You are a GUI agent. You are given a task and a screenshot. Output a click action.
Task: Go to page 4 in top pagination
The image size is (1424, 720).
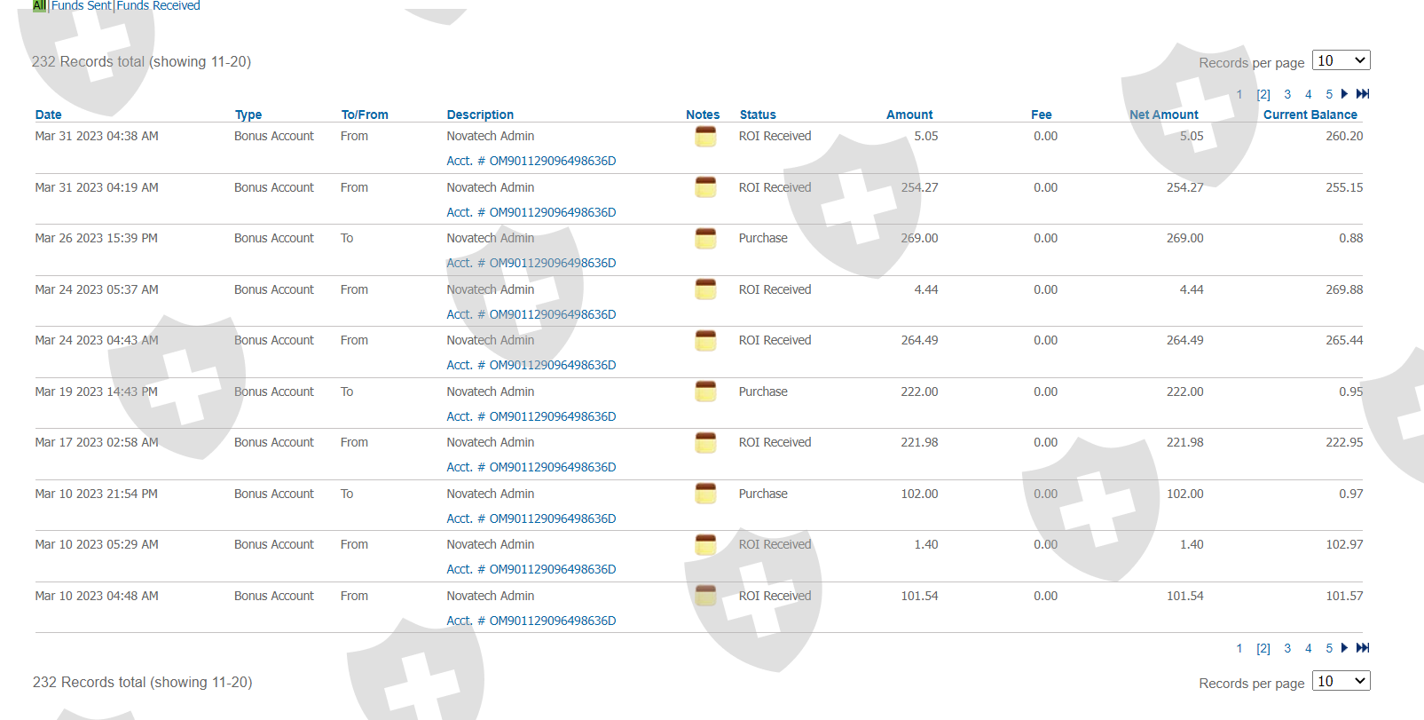[x=1308, y=95]
